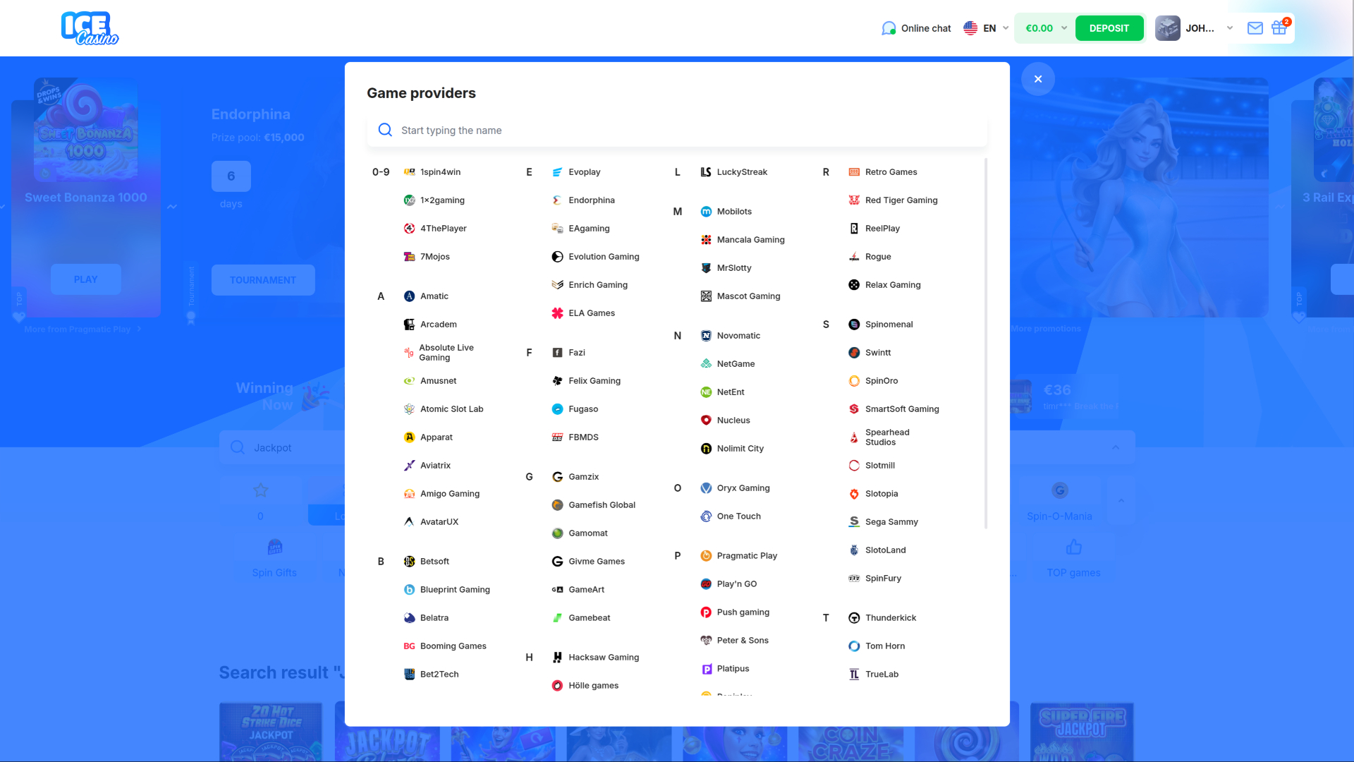
Task: Close the Game providers dialog
Action: [1038, 79]
